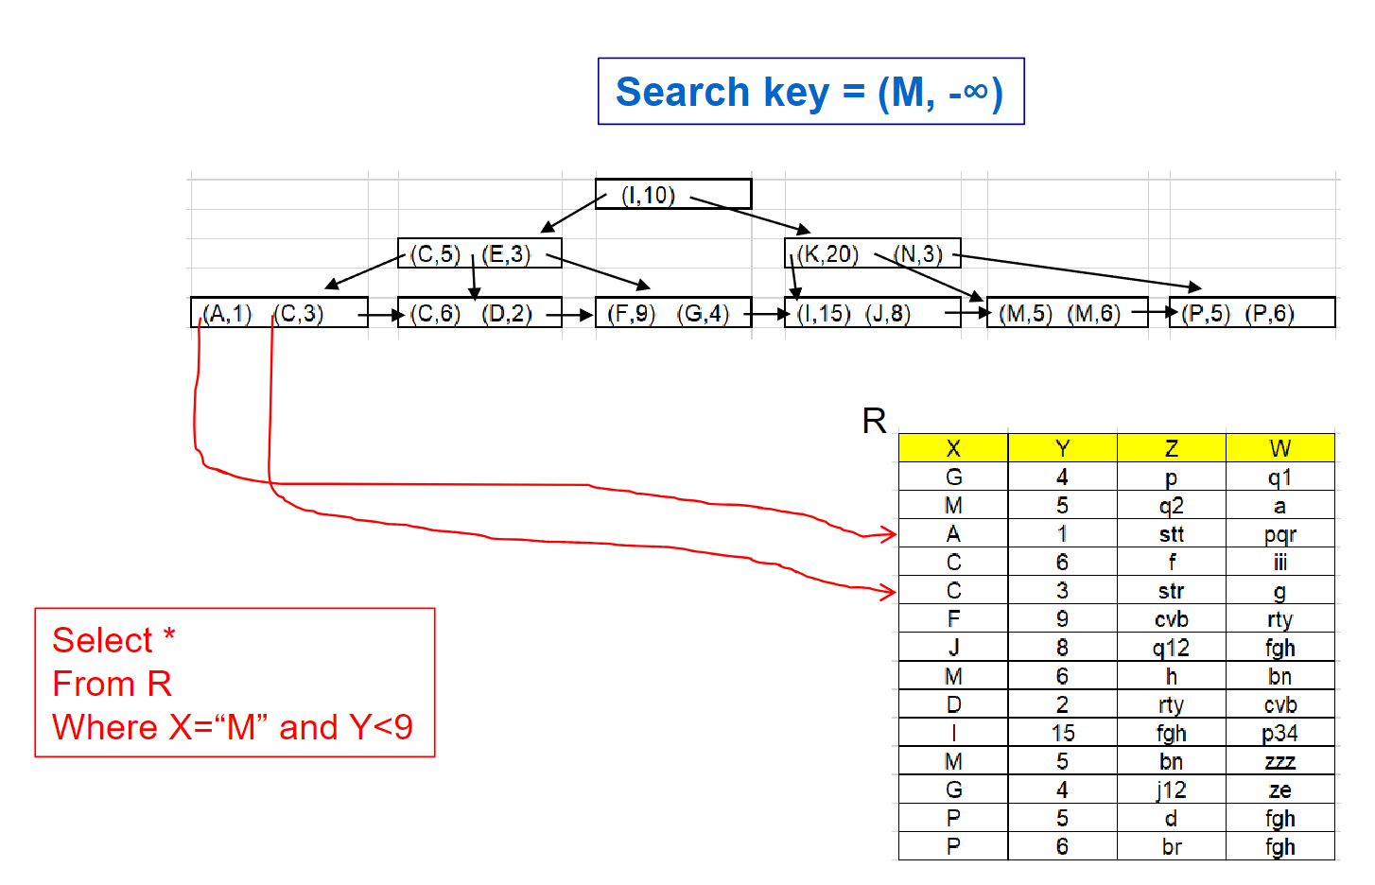
Task: Click the Z column header
Action: click(x=1172, y=448)
